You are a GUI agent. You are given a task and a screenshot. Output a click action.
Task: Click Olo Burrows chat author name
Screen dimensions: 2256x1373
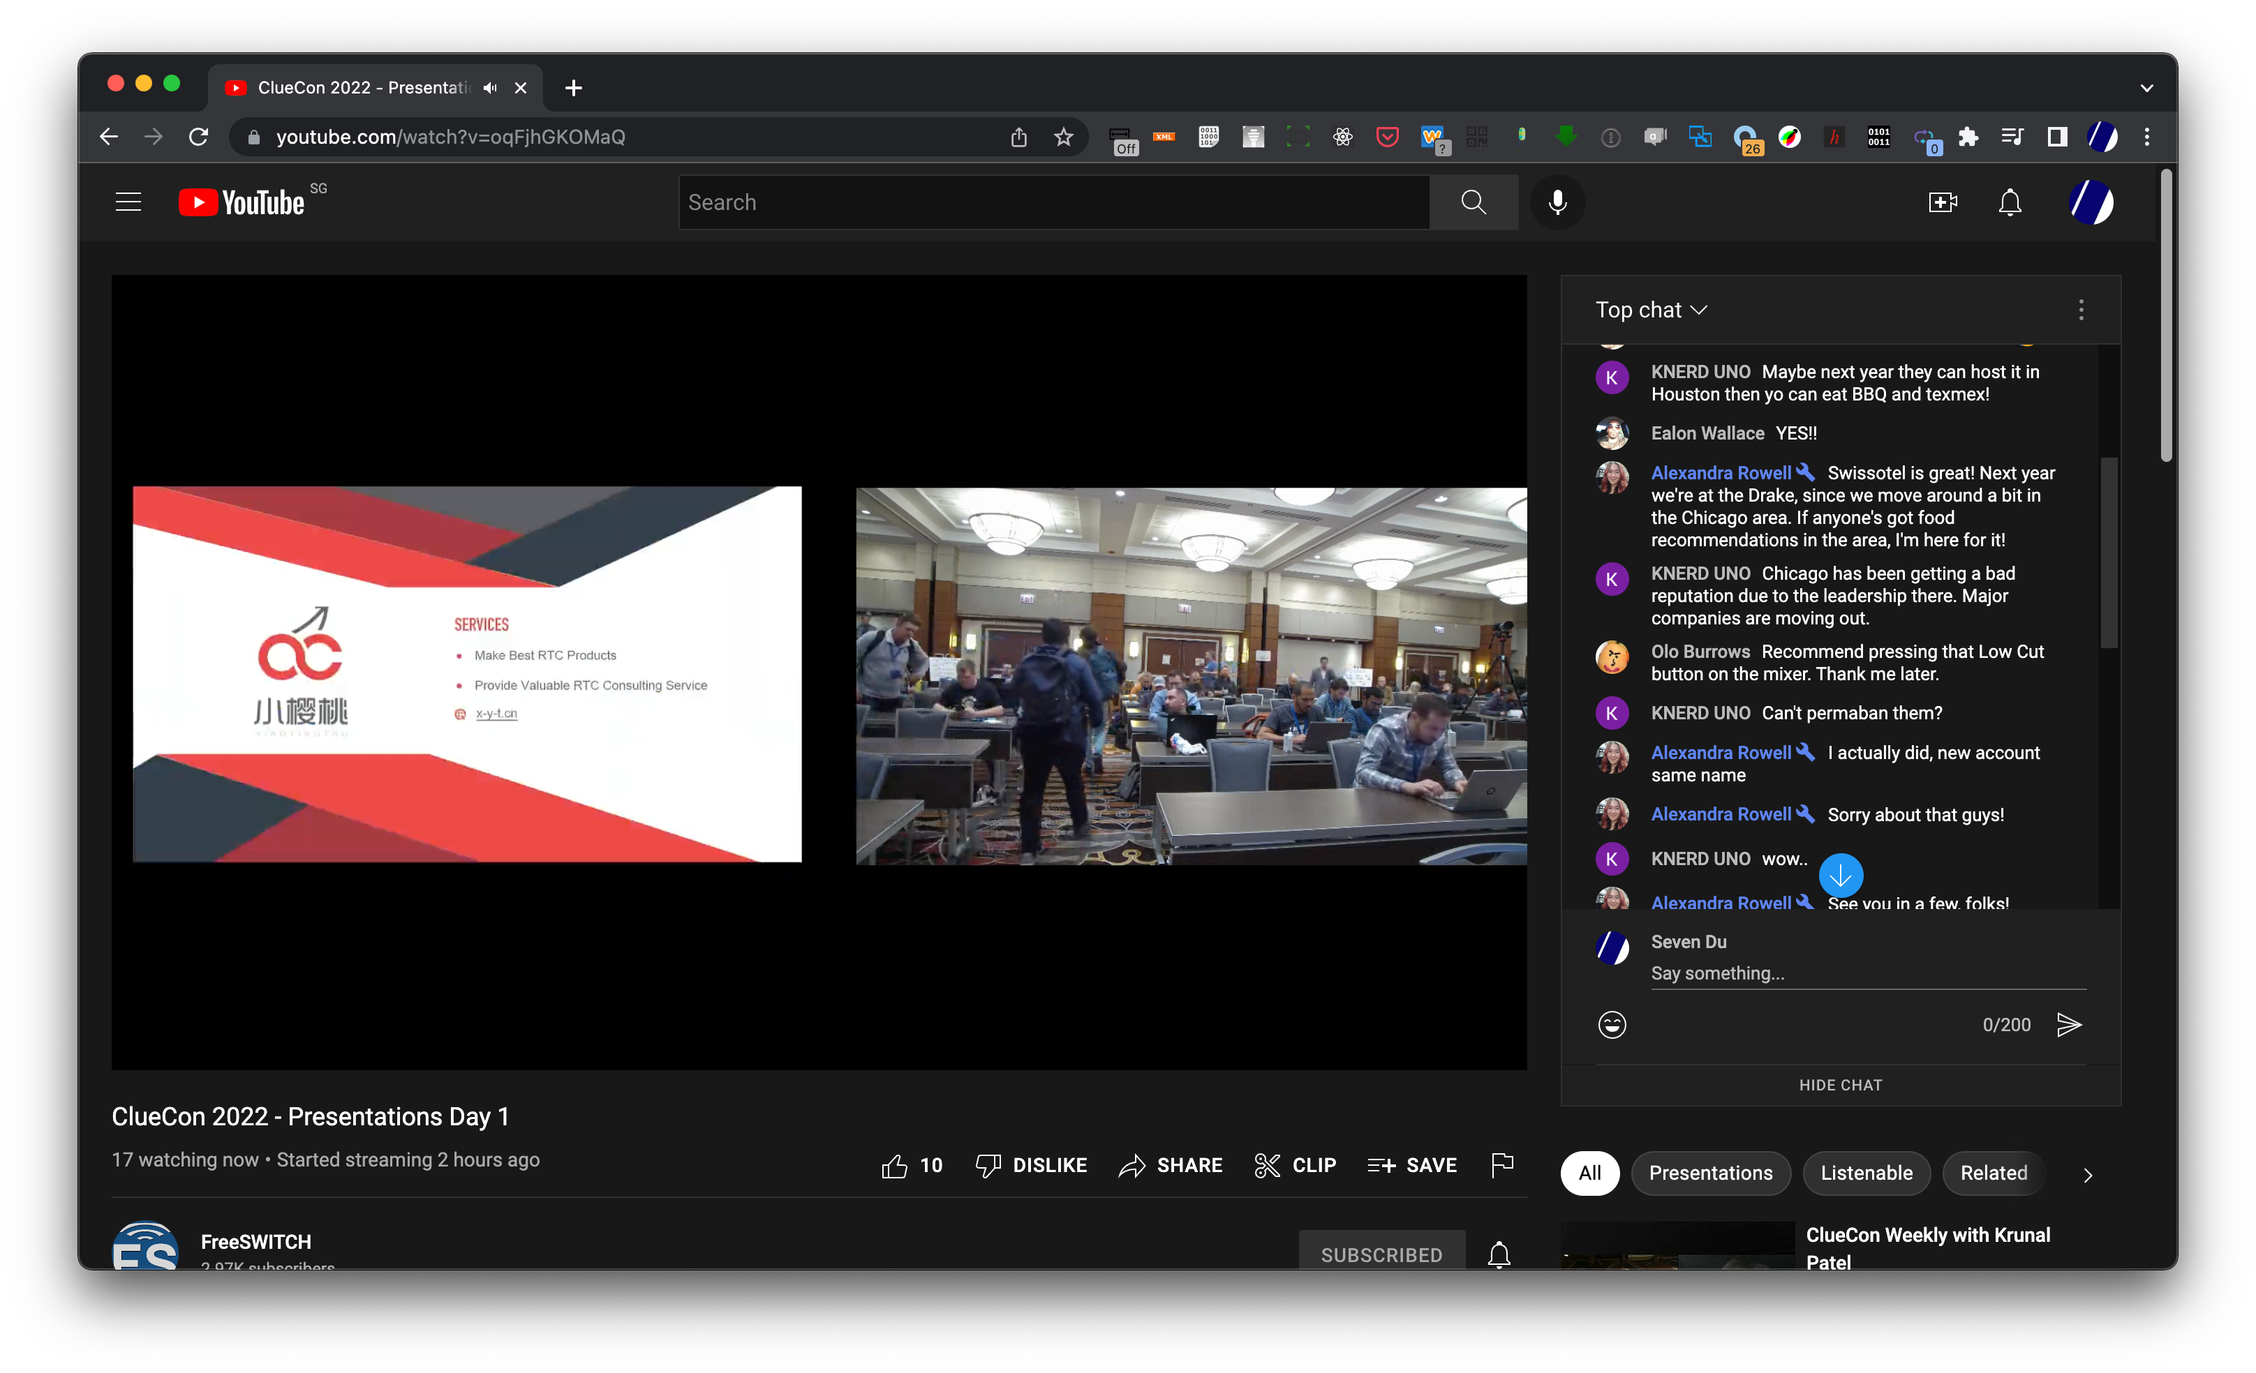tap(1699, 652)
